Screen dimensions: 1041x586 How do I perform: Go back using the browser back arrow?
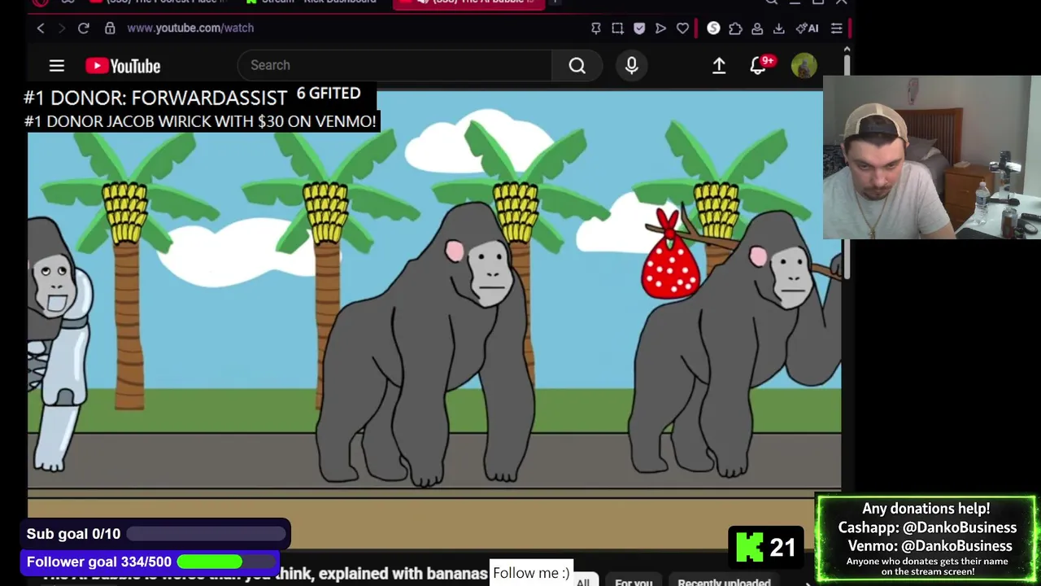point(41,28)
